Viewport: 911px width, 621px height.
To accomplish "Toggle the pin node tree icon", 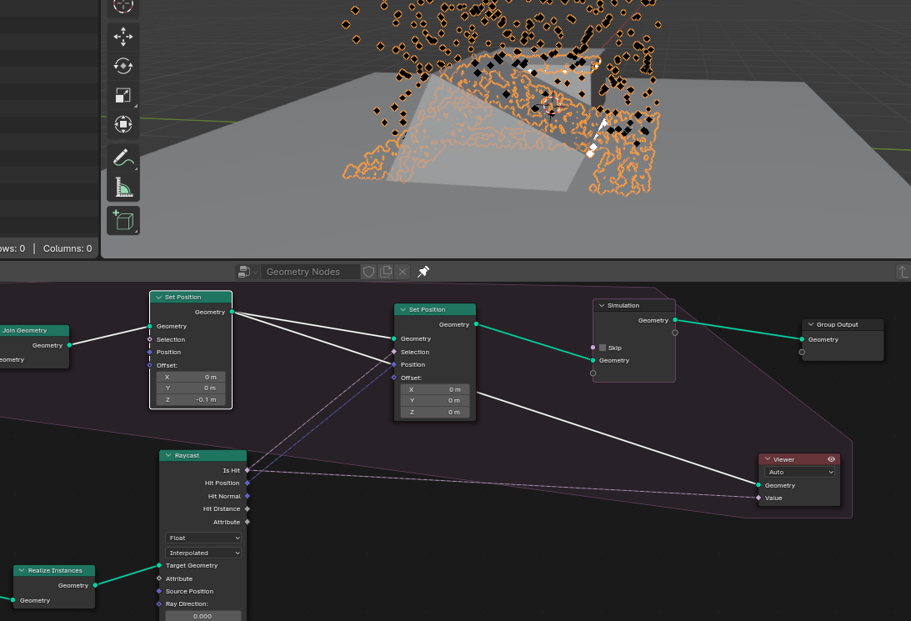I will point(423,272).
